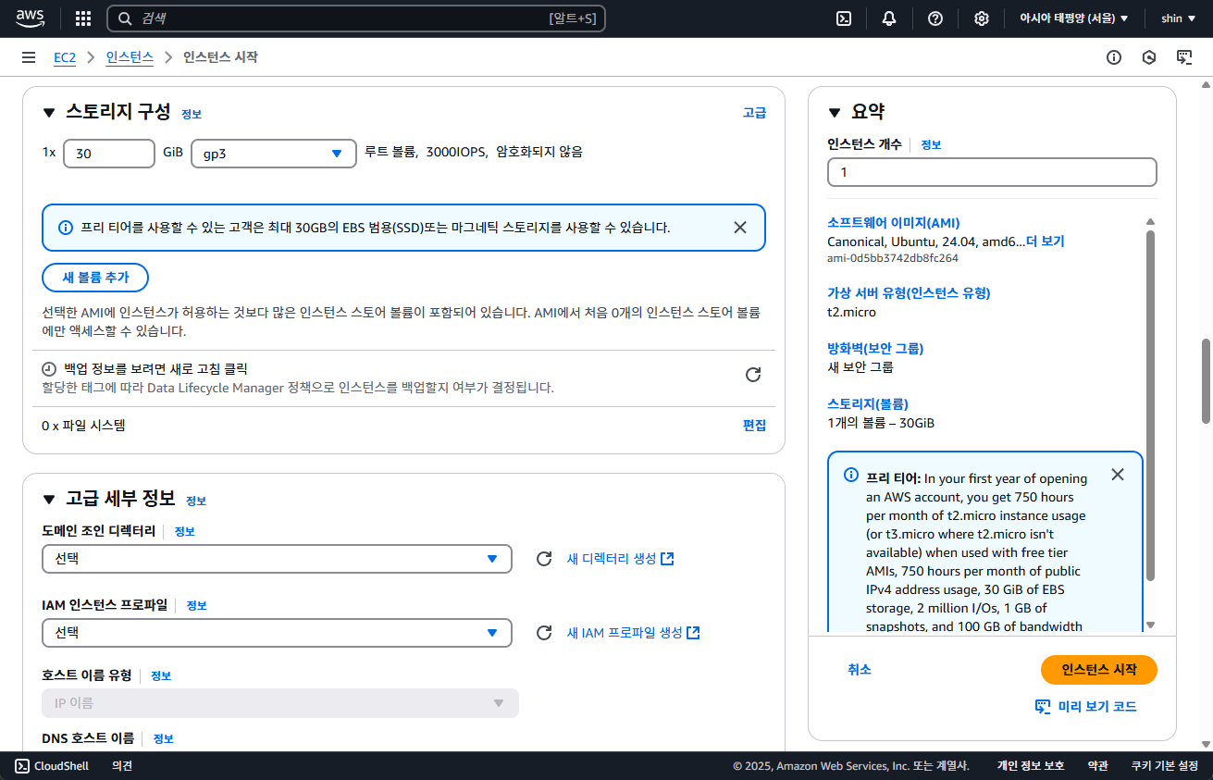Click 편집 link for file systems
This screenshot has height=780, width=1213.
coord(754,426)
